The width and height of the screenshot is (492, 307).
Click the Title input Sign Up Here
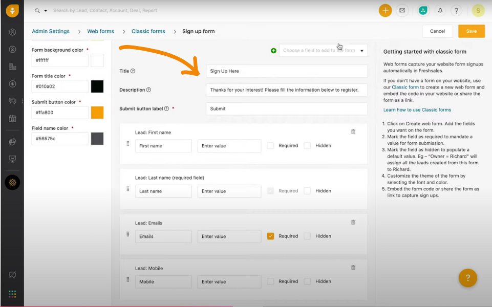(x=287, y=71)
